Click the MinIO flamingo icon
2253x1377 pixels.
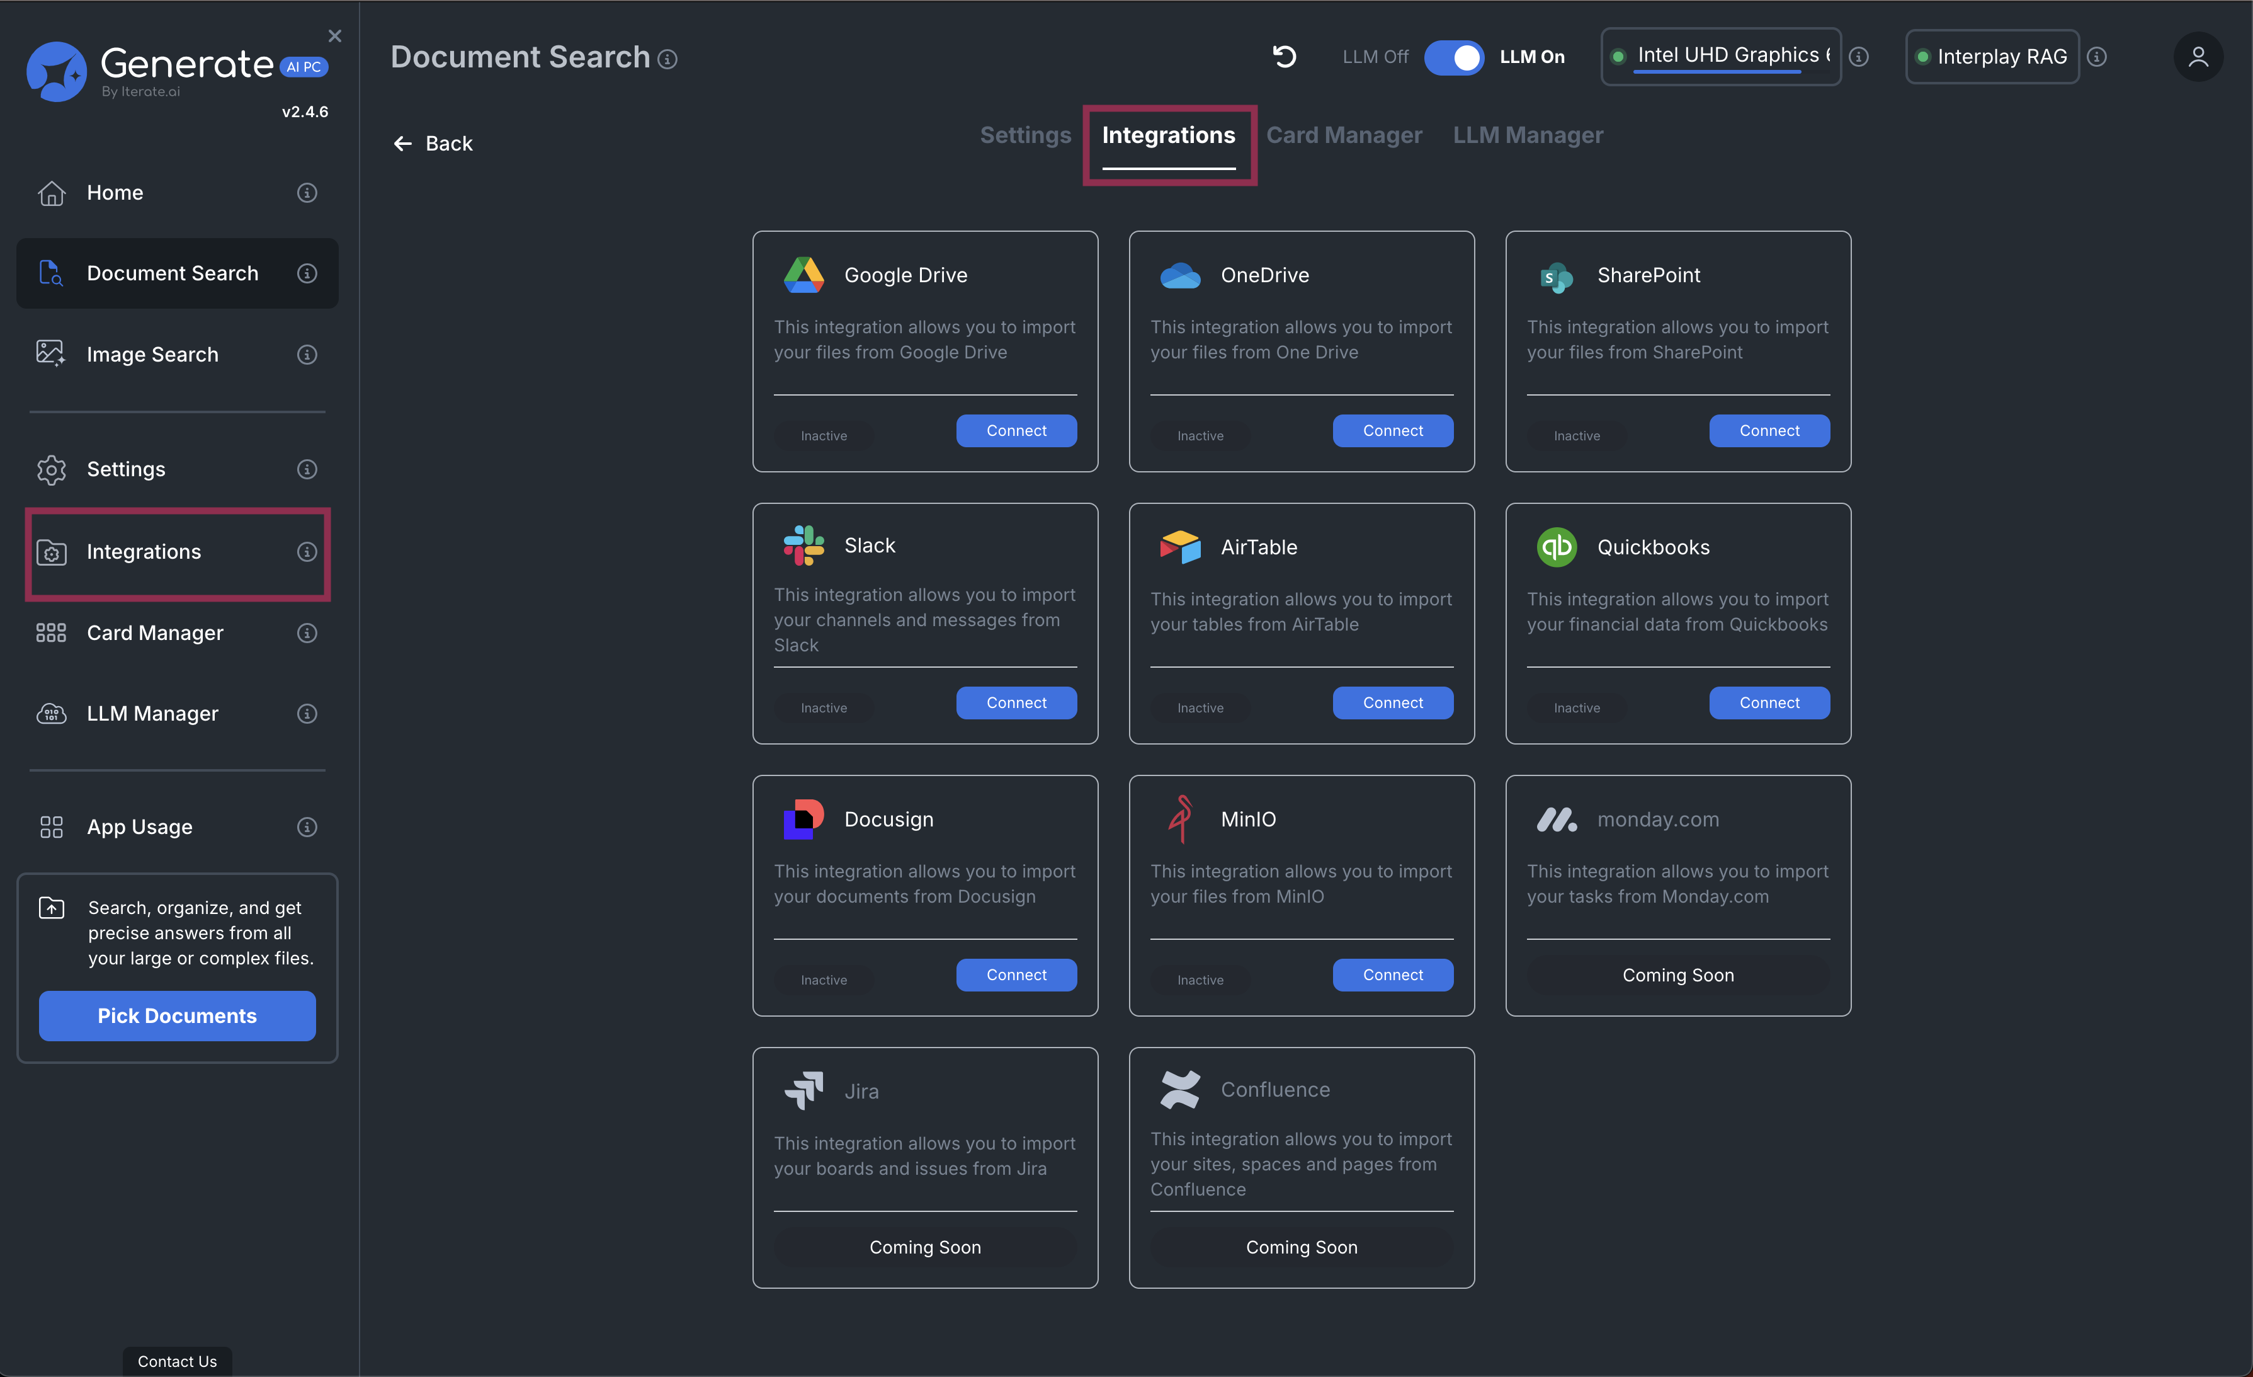(x=1181, y=819)
